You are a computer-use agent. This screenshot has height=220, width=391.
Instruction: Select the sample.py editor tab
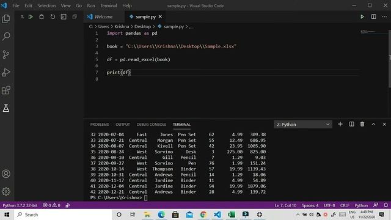tap(145, 16)
